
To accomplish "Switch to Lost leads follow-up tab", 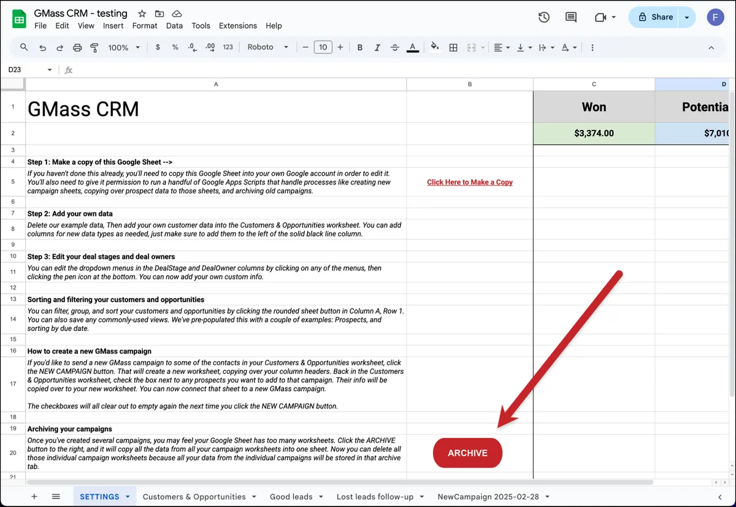I will coord(379,497).
